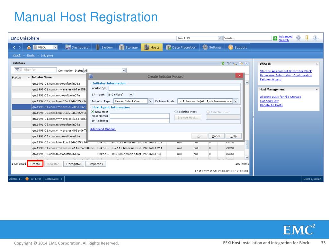Collapse the Wizards panel
This screenshot has width=329, height=247.
point(317,64)
